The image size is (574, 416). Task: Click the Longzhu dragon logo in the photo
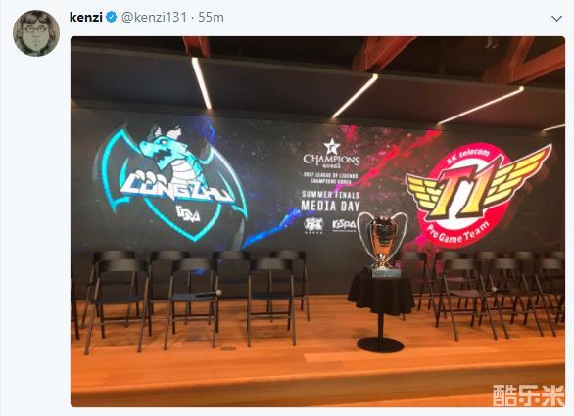[171, 182]
